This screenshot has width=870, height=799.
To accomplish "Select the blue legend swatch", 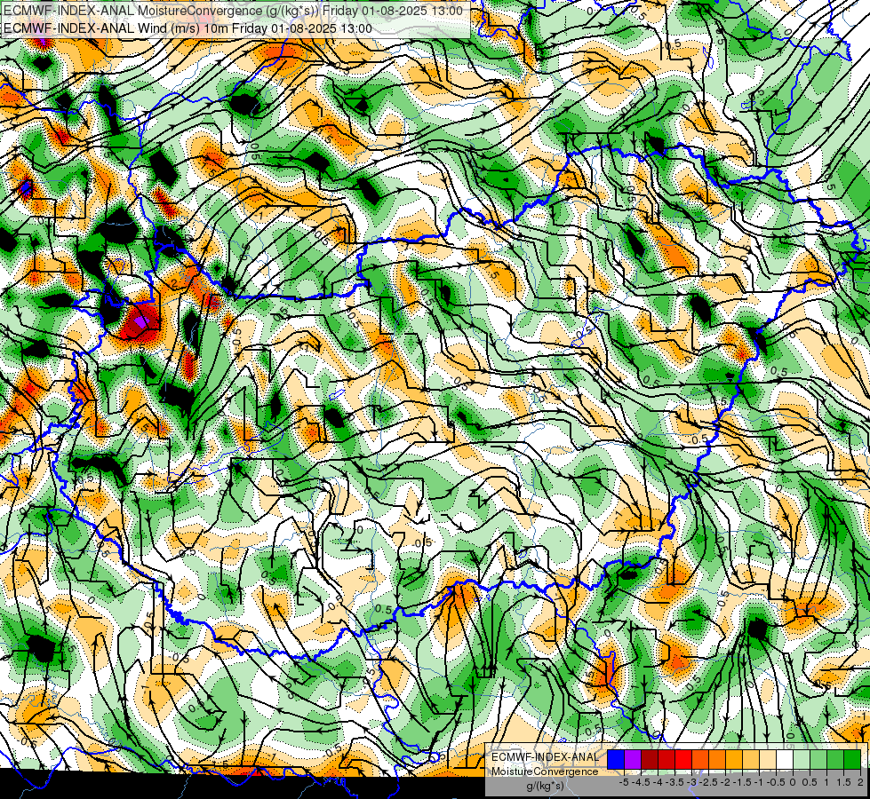I will pos(616,760).
